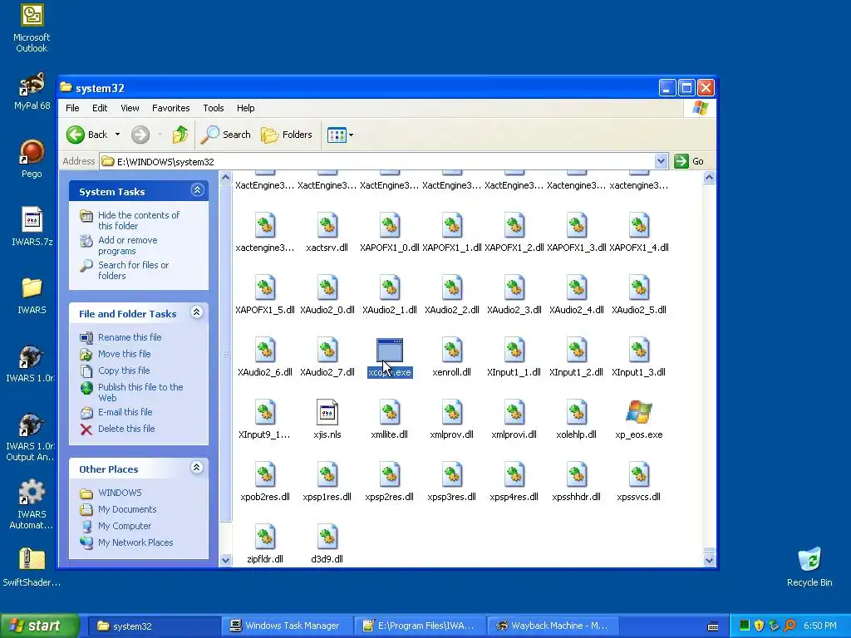Click the file list scroll up arrow
This screenshot has height=638, width=851.
point(709,178)
